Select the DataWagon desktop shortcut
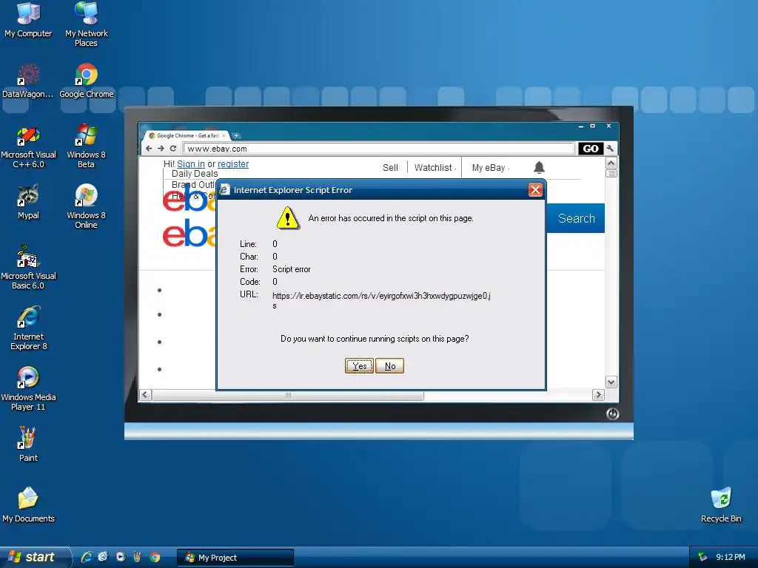 28,80
